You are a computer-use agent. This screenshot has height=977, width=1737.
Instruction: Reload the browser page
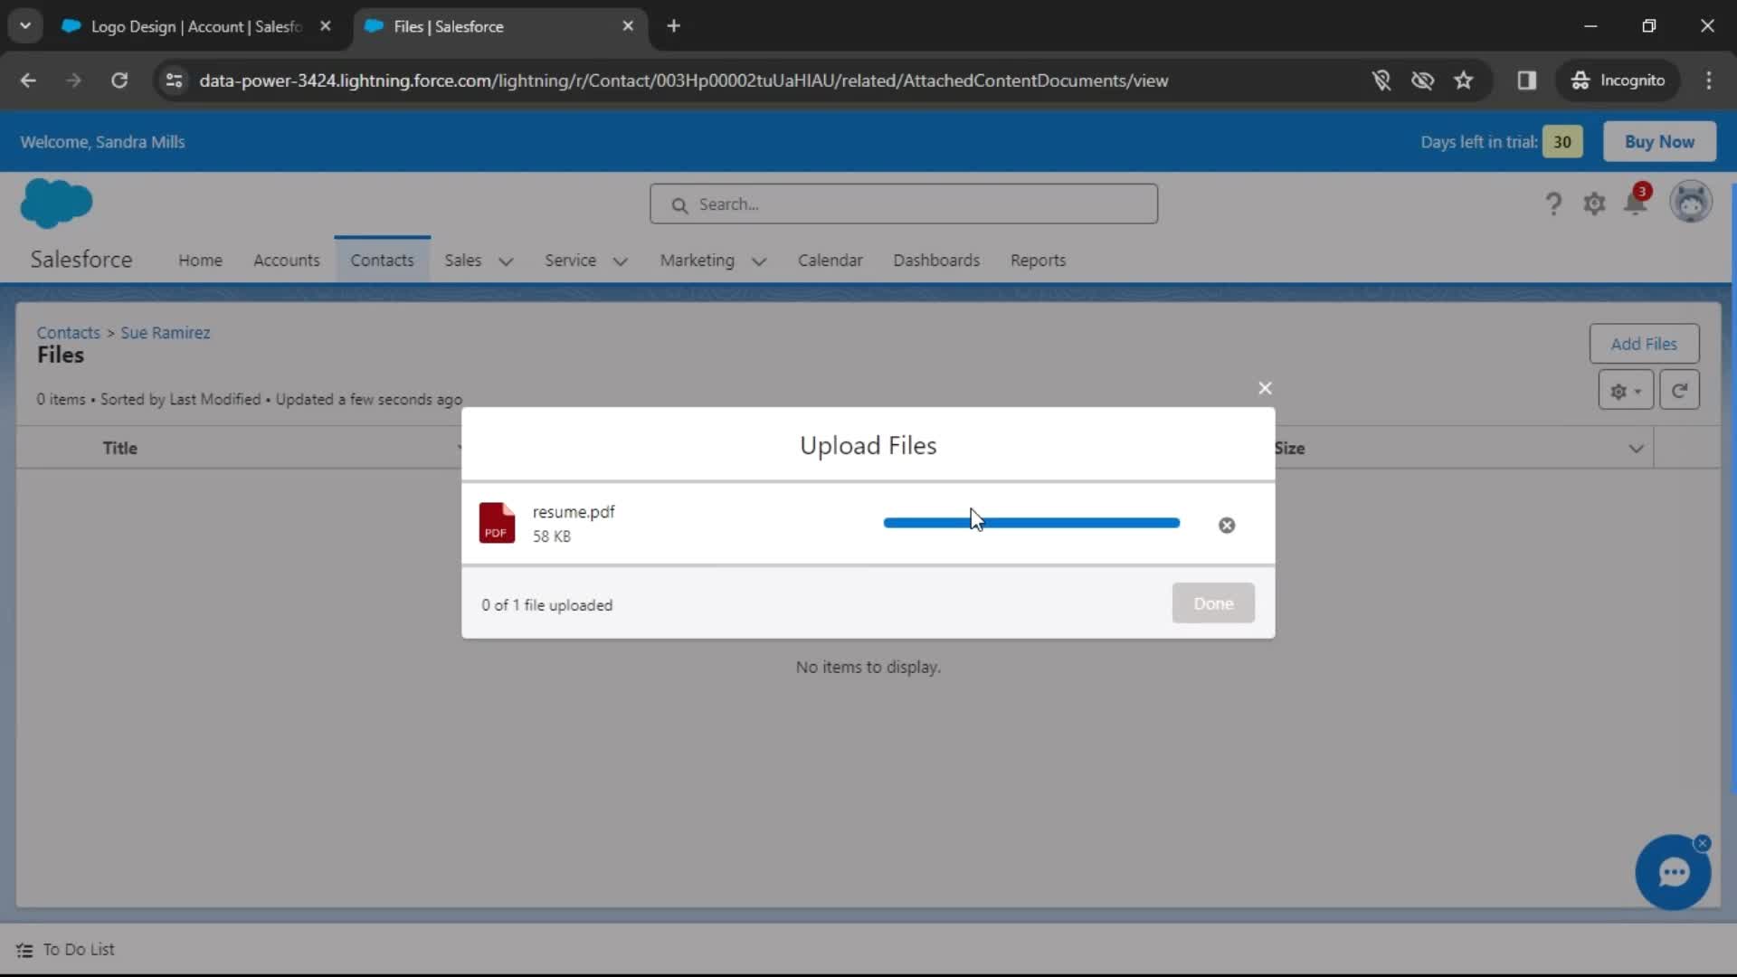coord(119,81)
